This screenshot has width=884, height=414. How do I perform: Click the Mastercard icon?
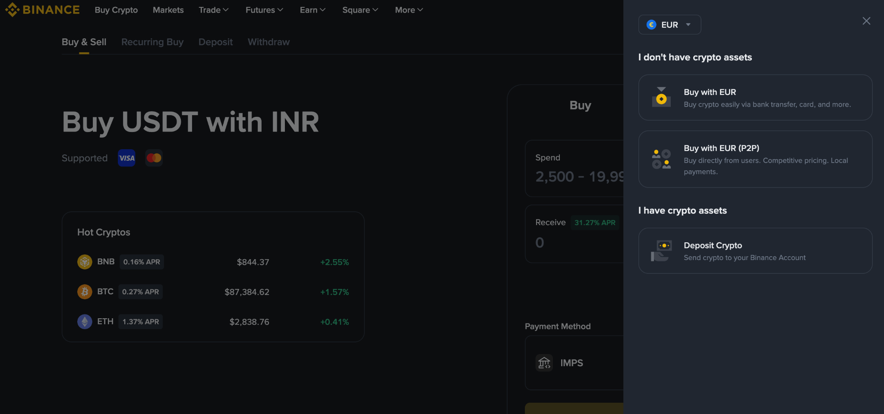pos(154,158)
